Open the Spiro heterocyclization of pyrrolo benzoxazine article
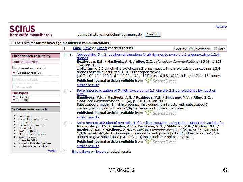Screen dimensions: 243x182 150,123
